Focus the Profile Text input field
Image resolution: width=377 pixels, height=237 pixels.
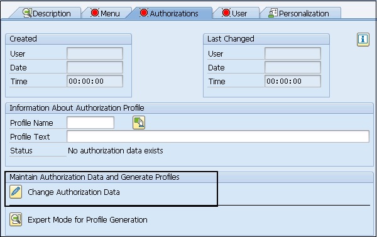click(218, 136)
